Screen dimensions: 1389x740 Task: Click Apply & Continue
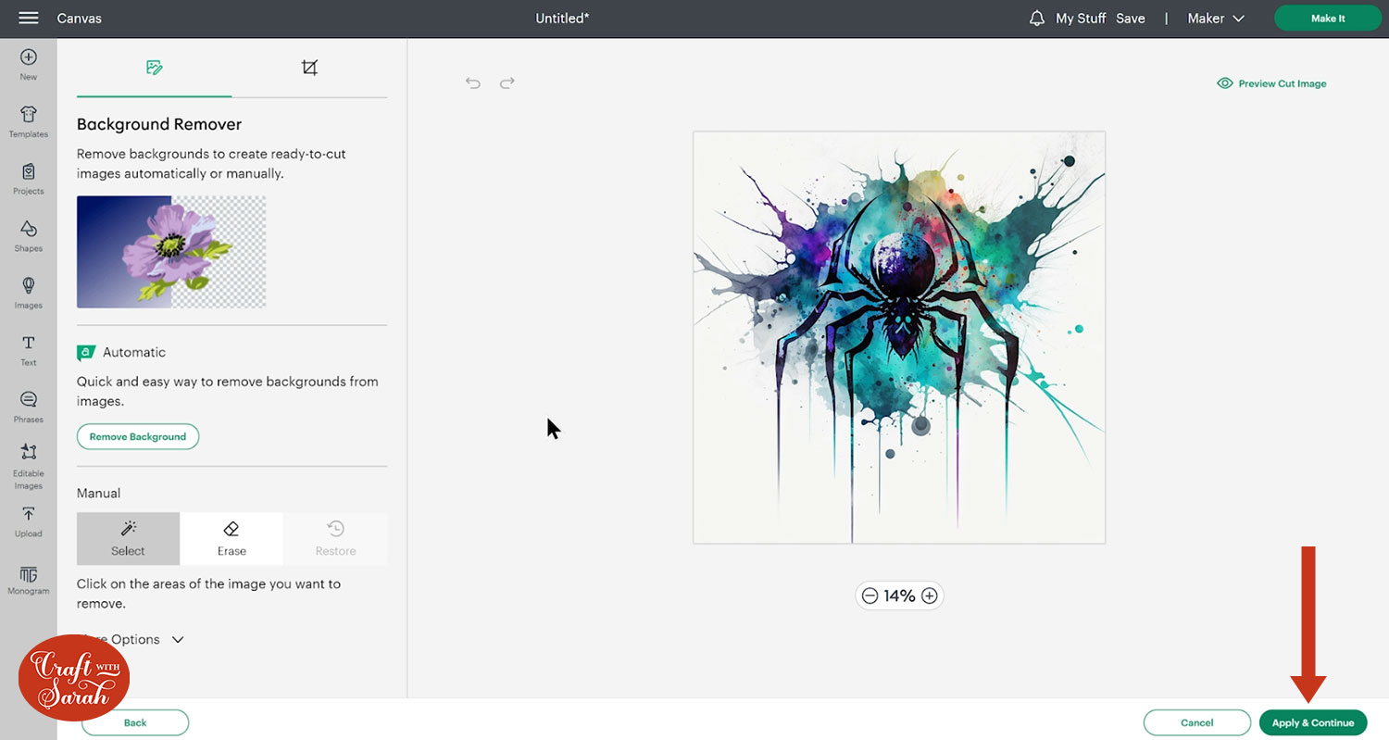[1313, 722]
